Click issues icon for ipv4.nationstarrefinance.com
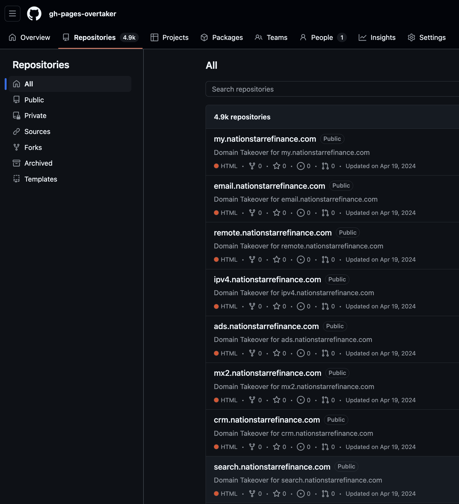The image size is (459, 504). [x=301, y=306]
